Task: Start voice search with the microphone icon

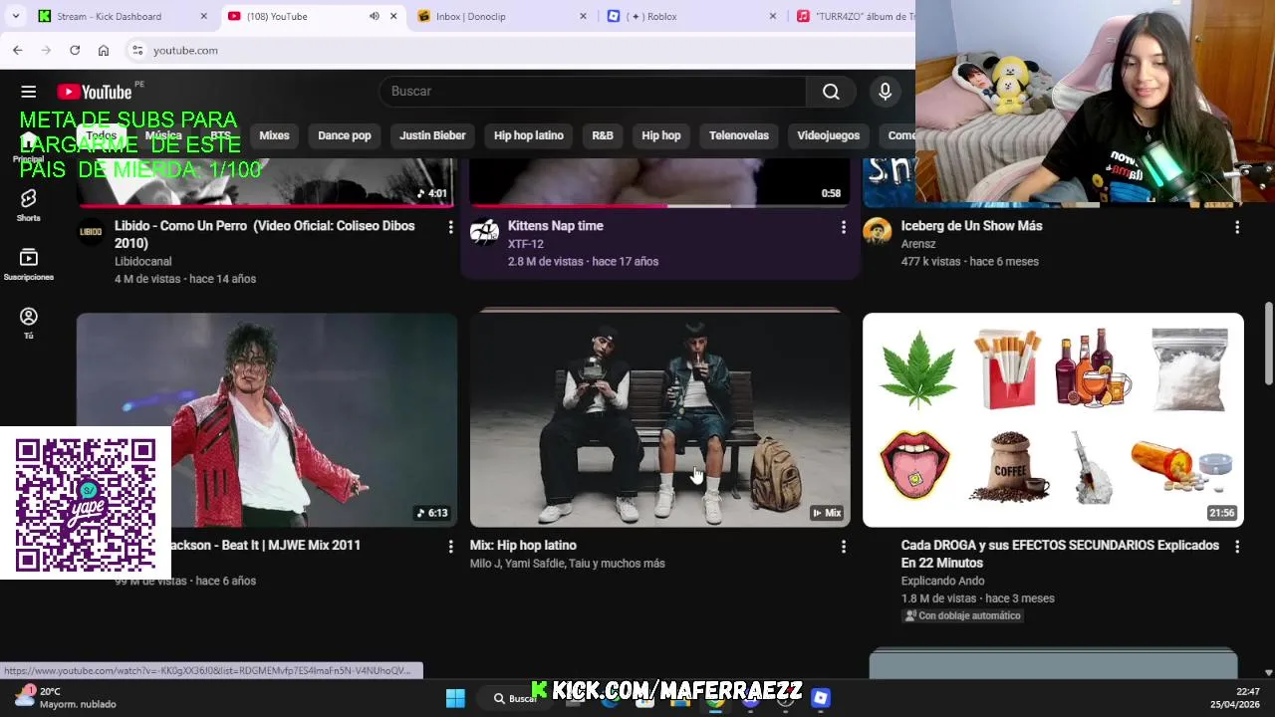Action: [x=885, y=92]
